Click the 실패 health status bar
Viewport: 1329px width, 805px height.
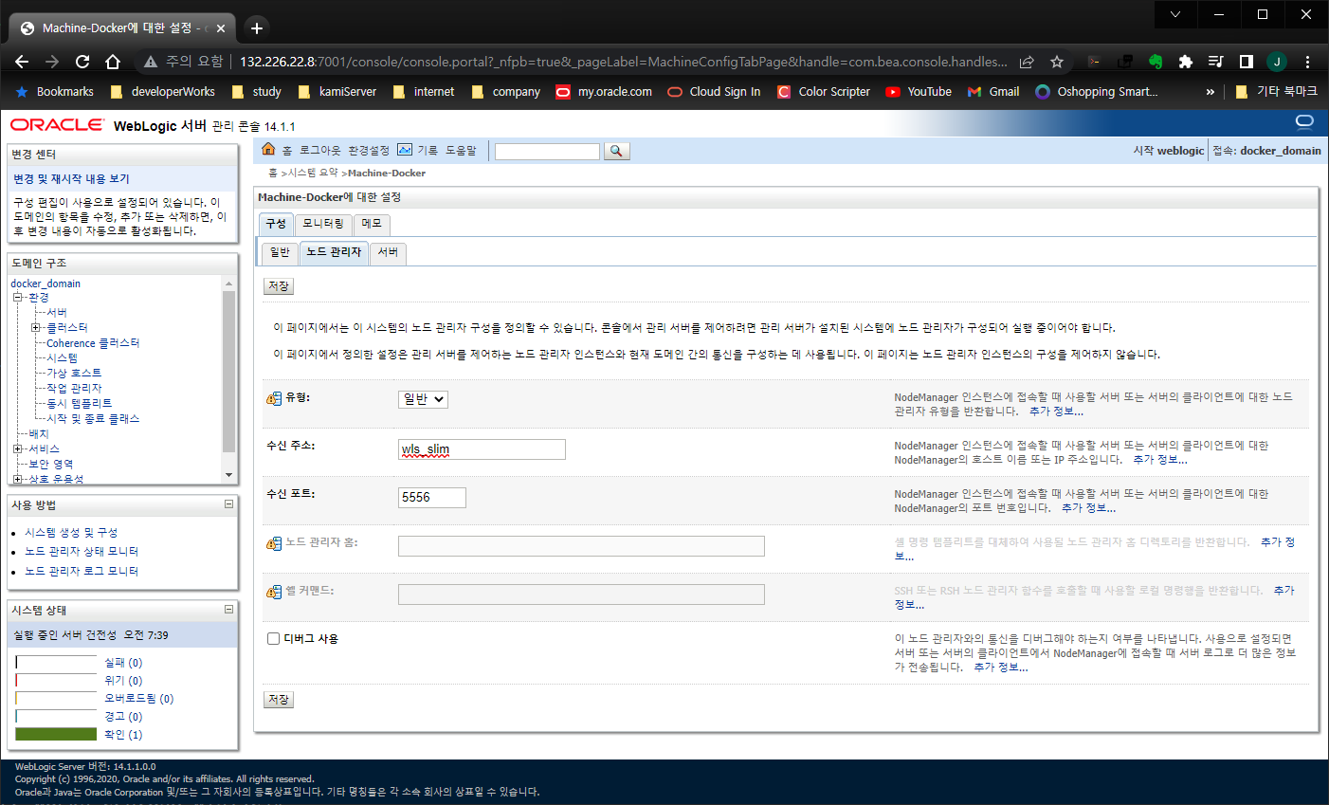pos(57,663)
